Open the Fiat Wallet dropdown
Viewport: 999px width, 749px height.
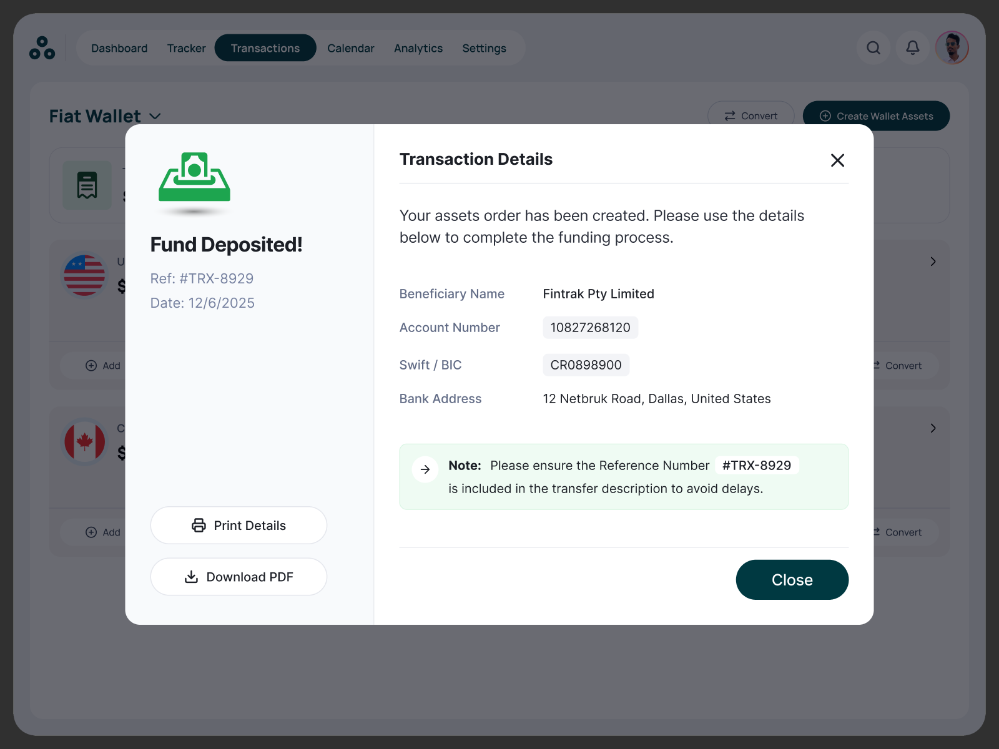coord(155,116)
